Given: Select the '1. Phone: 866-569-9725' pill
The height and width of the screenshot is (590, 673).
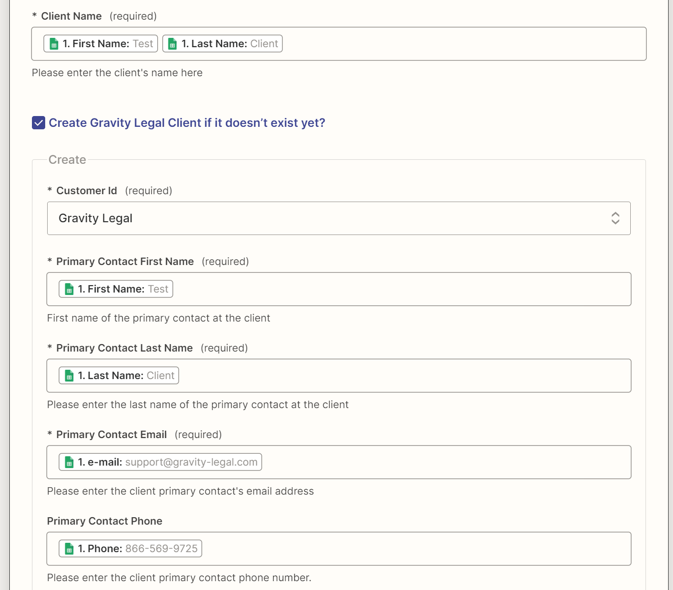Looking at the screenshot, I should (x=130, y=549).
